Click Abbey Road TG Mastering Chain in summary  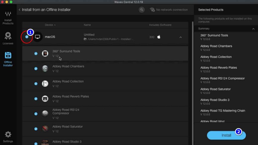222,111
